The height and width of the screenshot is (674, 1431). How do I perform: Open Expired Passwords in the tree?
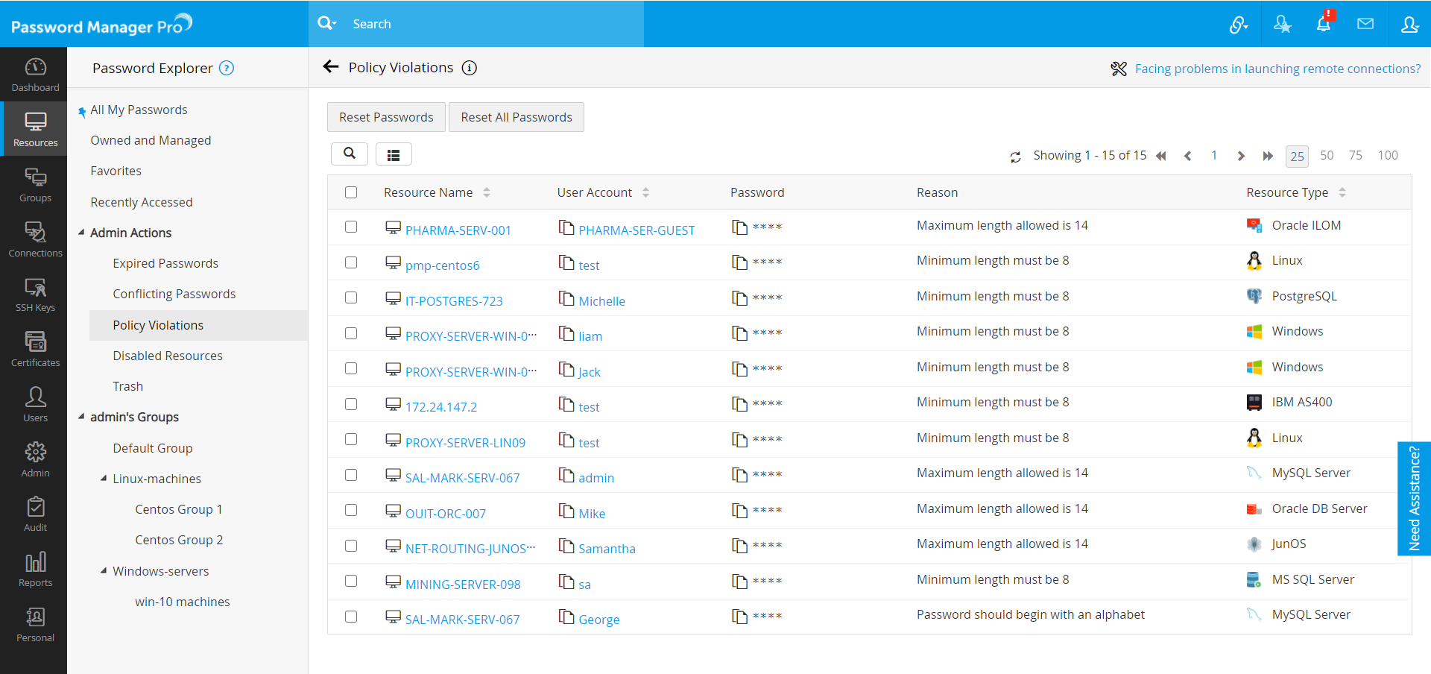[x=165, y=263]
